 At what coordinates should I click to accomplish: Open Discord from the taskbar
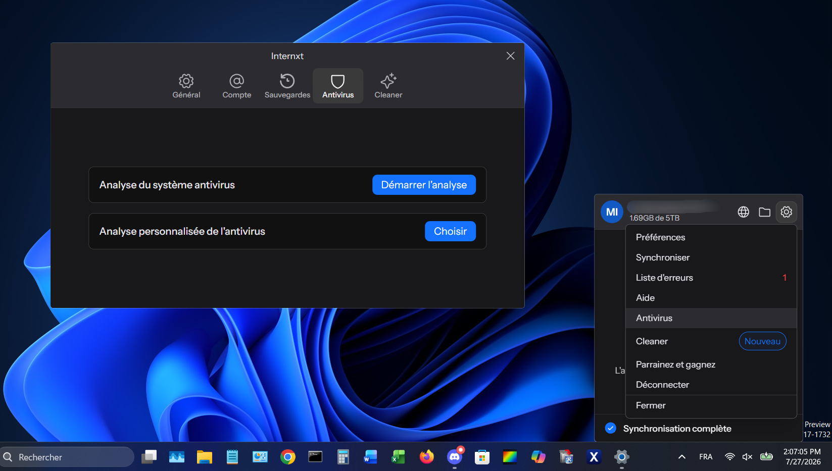455,457
